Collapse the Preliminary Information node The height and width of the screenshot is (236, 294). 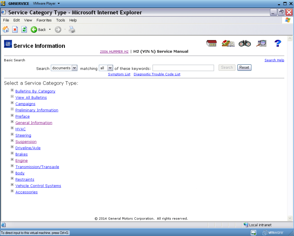12,109
